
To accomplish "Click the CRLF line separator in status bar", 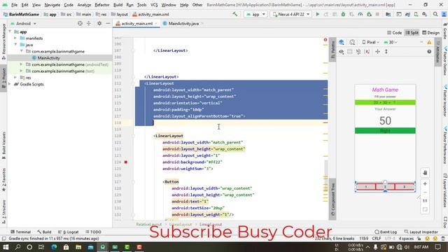I will click(376, 238).
